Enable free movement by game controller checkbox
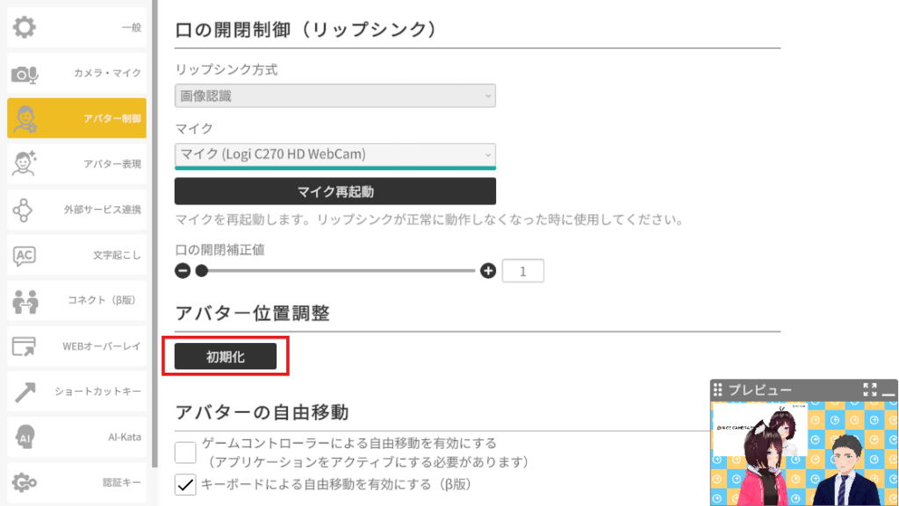This screenshot has height=506, width=899. coord(185,452)
